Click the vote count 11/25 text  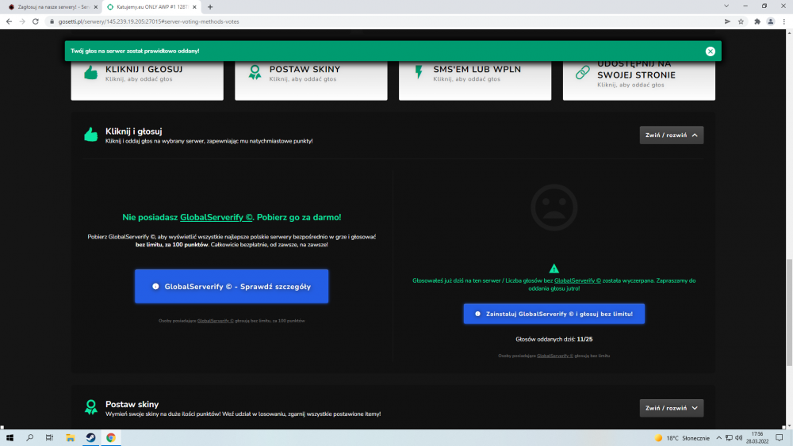point(584,339)
